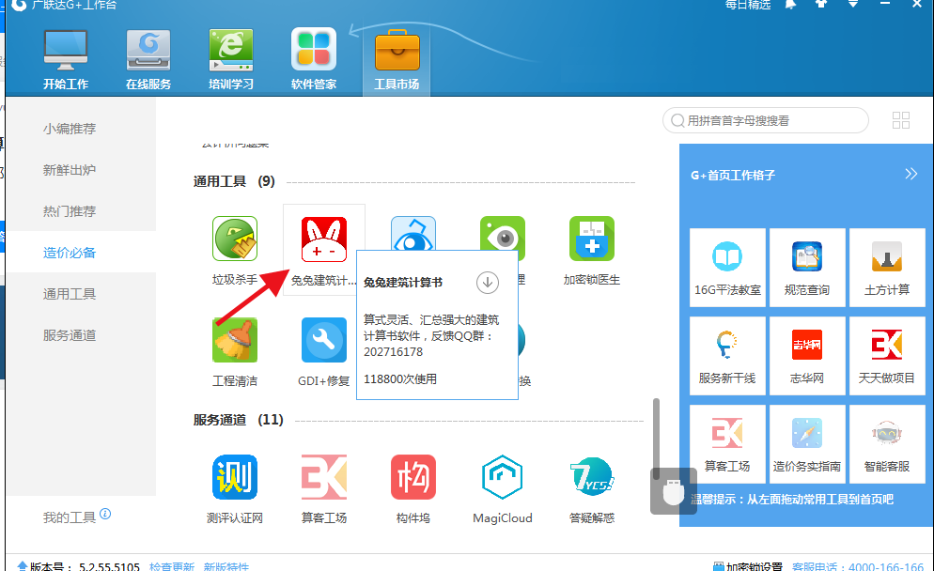Select 通用工具 in sidebar
The height and width of the screenshot is (571, 934).
tap(70, 294)
